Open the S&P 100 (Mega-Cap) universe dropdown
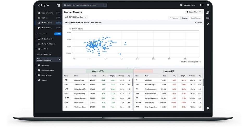Viewport: 250px width, 133px height. coord(76,17)
